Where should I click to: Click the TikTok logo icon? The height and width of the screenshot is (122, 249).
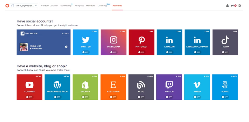click(225, 40)
